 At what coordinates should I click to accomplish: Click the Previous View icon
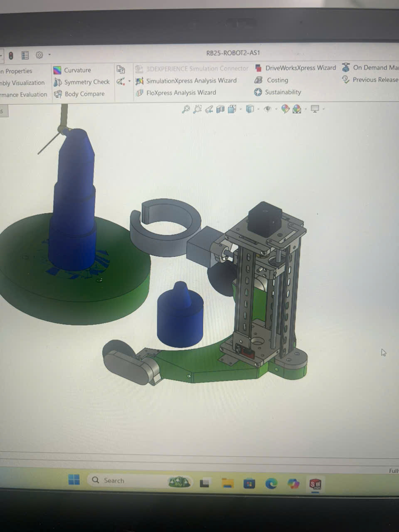click(209, 109)
